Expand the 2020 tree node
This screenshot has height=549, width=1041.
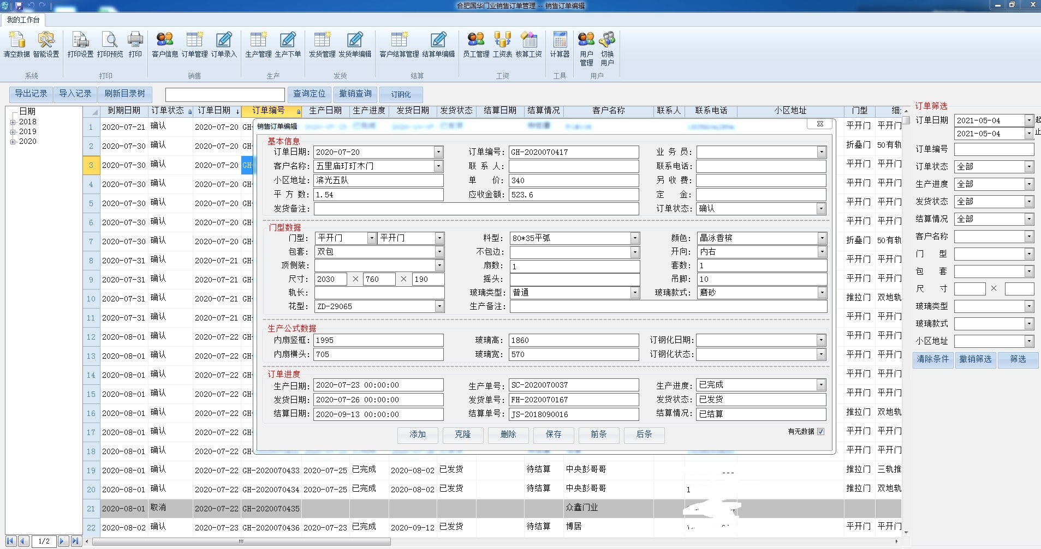tap(13, 141)
